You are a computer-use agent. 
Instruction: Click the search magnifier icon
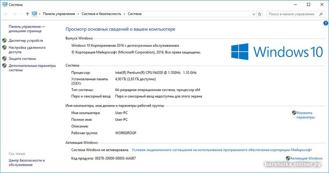coord(321,14)
